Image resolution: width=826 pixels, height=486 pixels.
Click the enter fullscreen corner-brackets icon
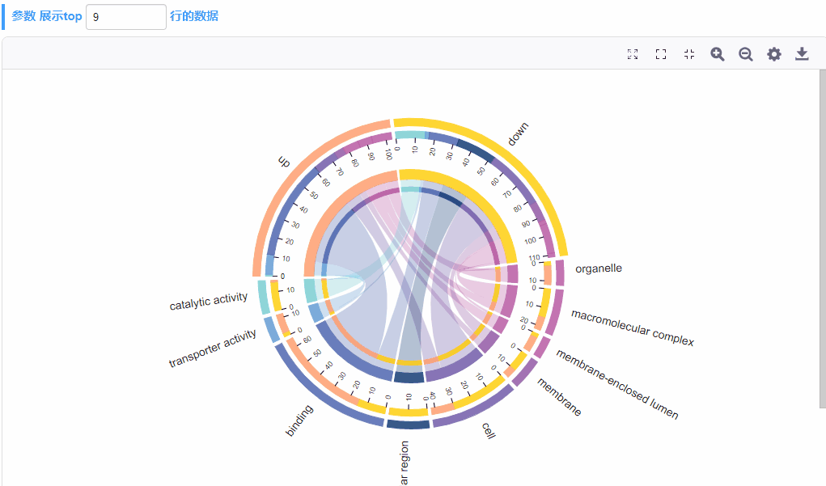[661, 53]
